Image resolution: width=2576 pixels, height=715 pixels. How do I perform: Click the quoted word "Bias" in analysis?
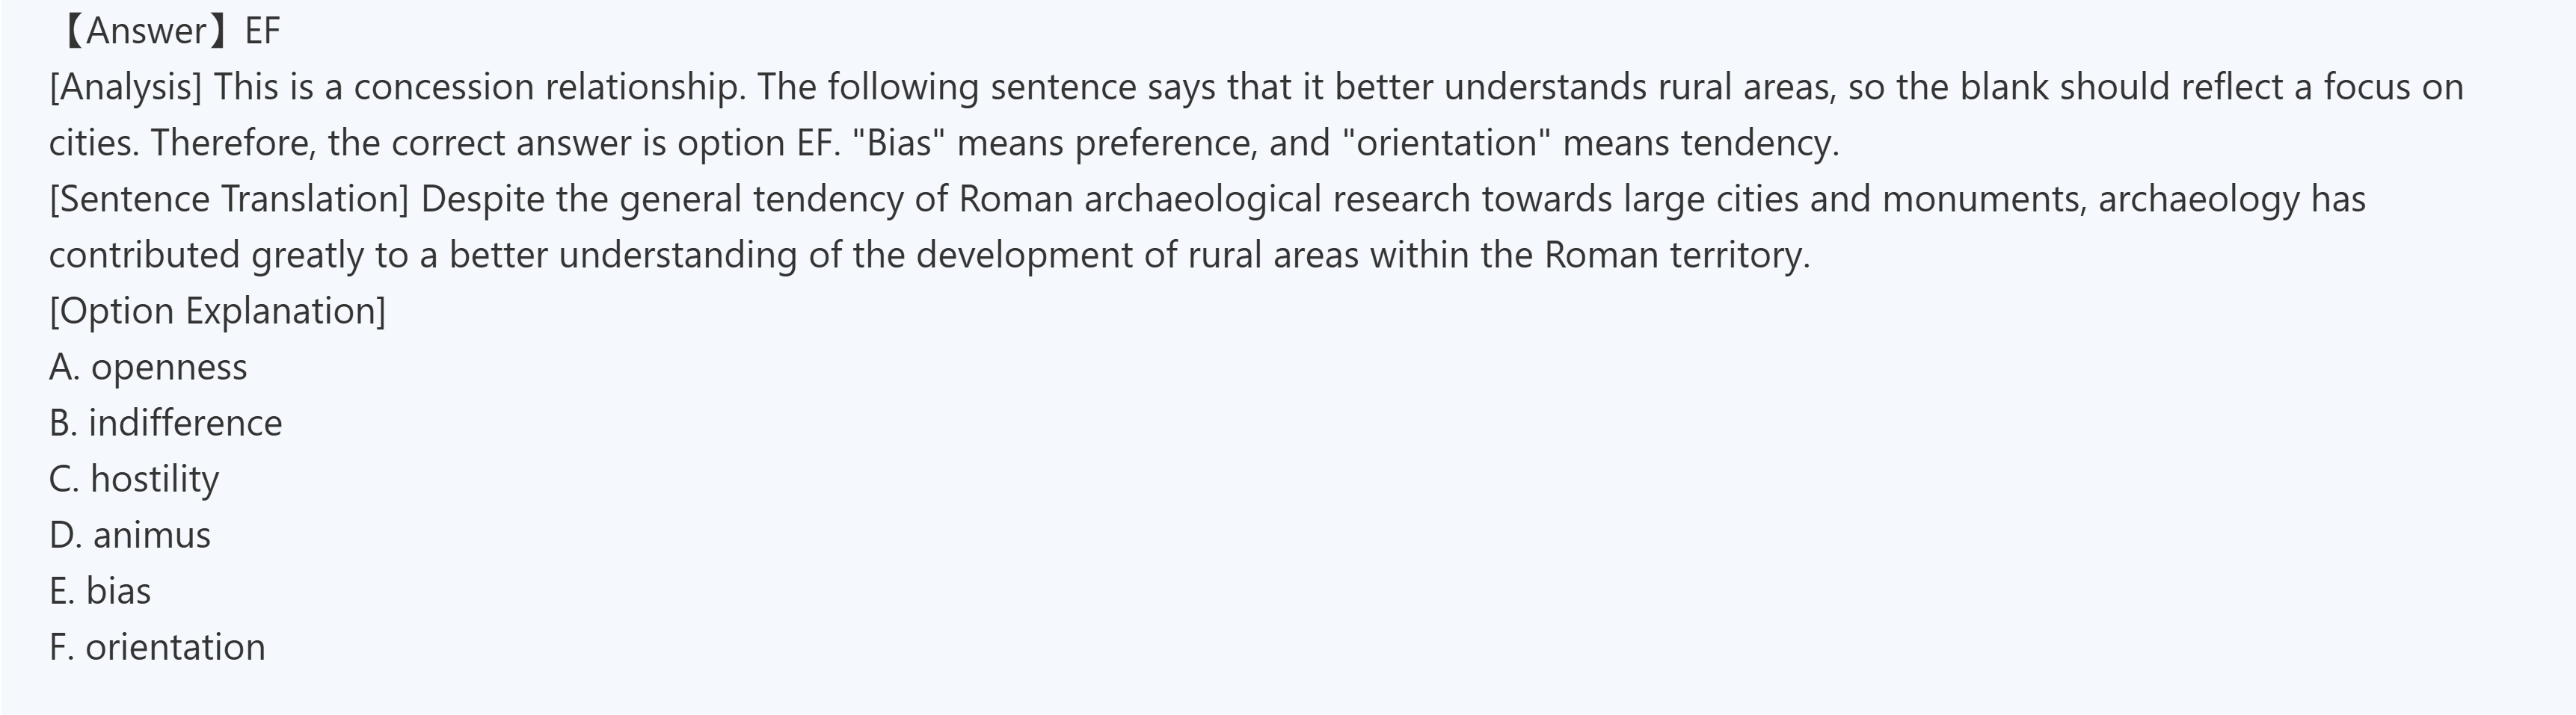pyautogui.click(x=898, y=143)
